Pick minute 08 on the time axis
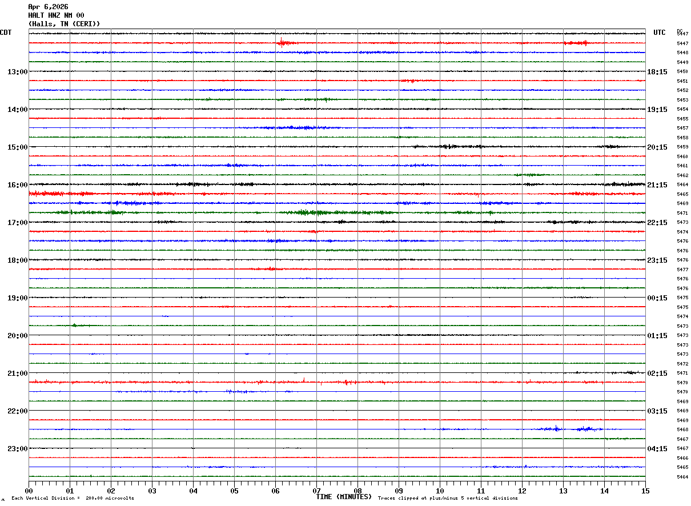 point(358,491)
